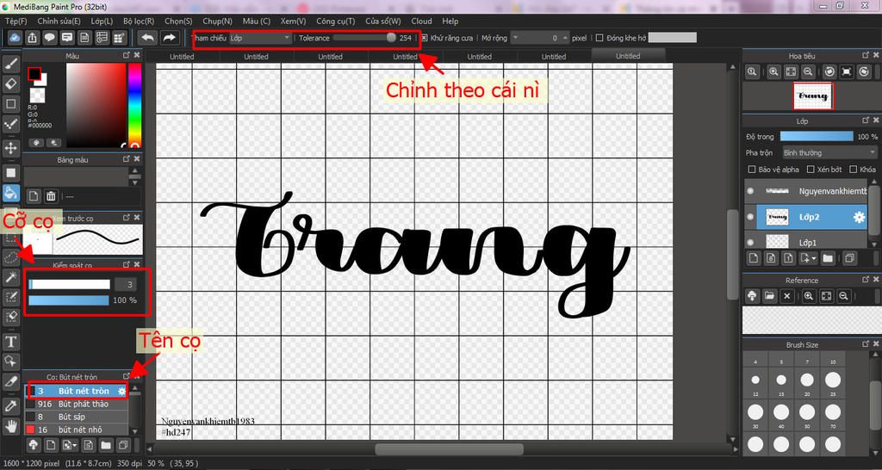Open Lớp2 layer settings gear
Image resolution: width=882 pixels, height=470 pixels.
click(859, 217)
